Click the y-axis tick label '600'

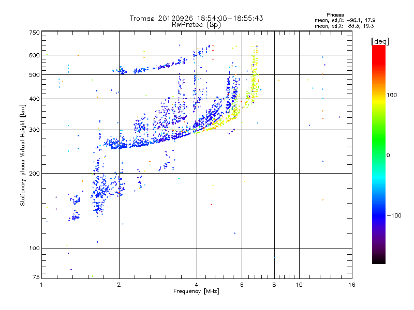point(35,55)
